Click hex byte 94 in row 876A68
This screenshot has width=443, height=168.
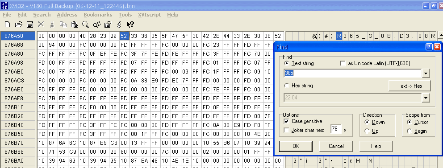(x=52, y=45)
